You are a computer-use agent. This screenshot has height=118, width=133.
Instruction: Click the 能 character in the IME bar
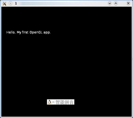pyautogui.click(x=62, y=102)
